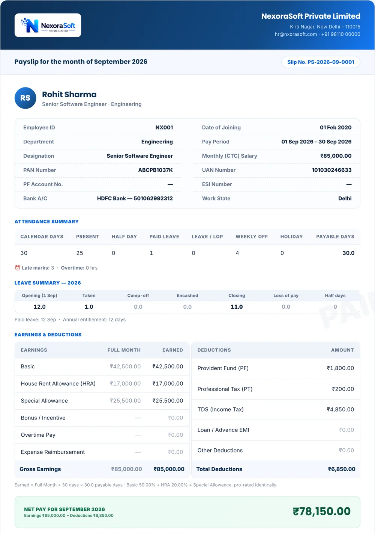
Task: Click the Monthly (CTC) Salary value ₹85,000.00
Action: (x=336, y=156)
